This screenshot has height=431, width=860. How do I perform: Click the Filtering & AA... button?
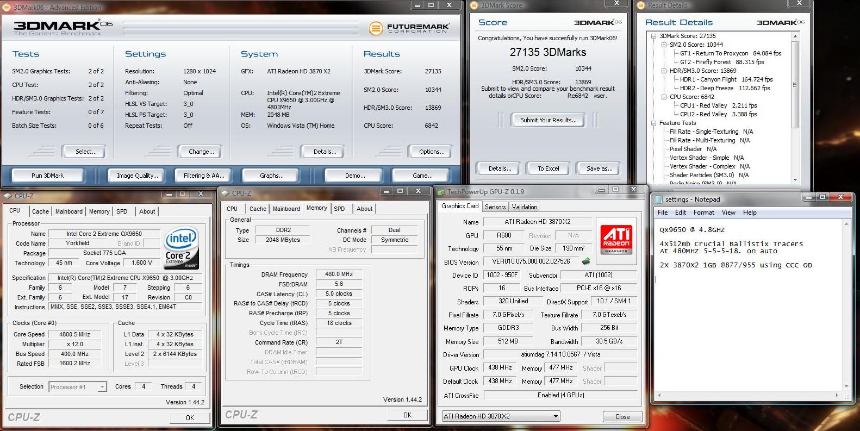(202, 176)
